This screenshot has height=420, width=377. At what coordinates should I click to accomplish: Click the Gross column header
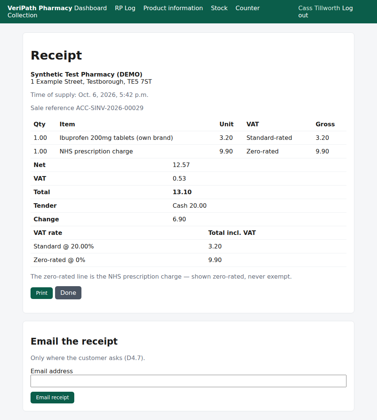pyautogui.click(x=325, y=124)
